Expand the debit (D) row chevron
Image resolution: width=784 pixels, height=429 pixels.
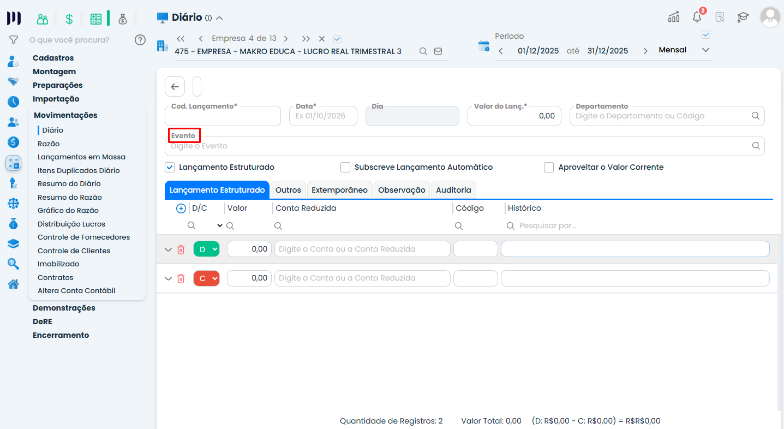(168, 249)
